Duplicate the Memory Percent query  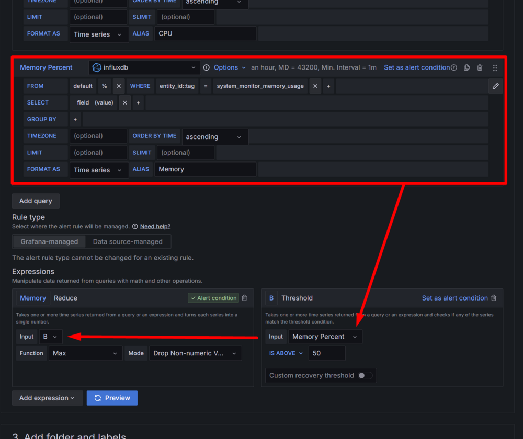click(x=467, y=67)
